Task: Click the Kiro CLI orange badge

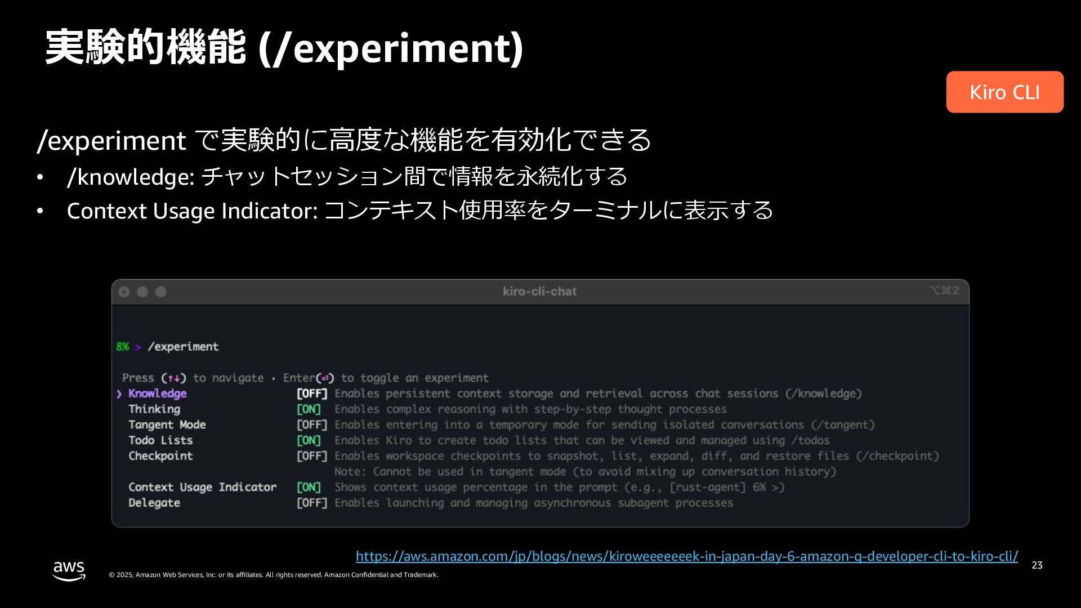Action: (x=1004, y=92)
